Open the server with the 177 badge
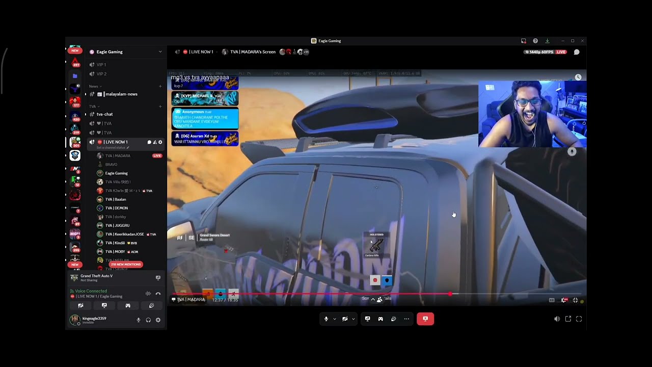The width and height of the screenshot is (652, 367). point(75,102)
